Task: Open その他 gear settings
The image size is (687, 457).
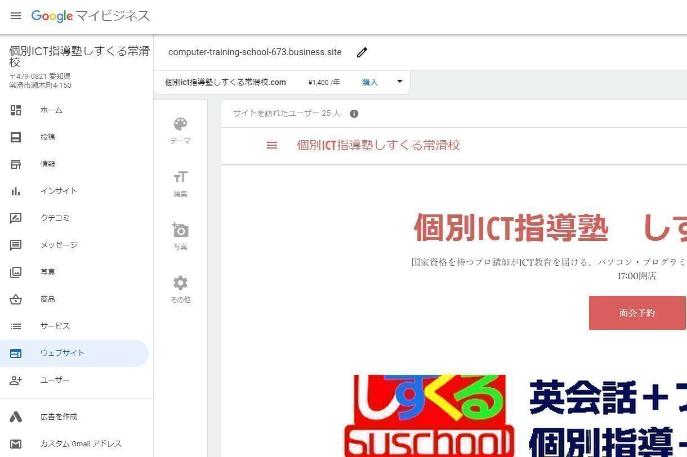Action: coord(180,289)
